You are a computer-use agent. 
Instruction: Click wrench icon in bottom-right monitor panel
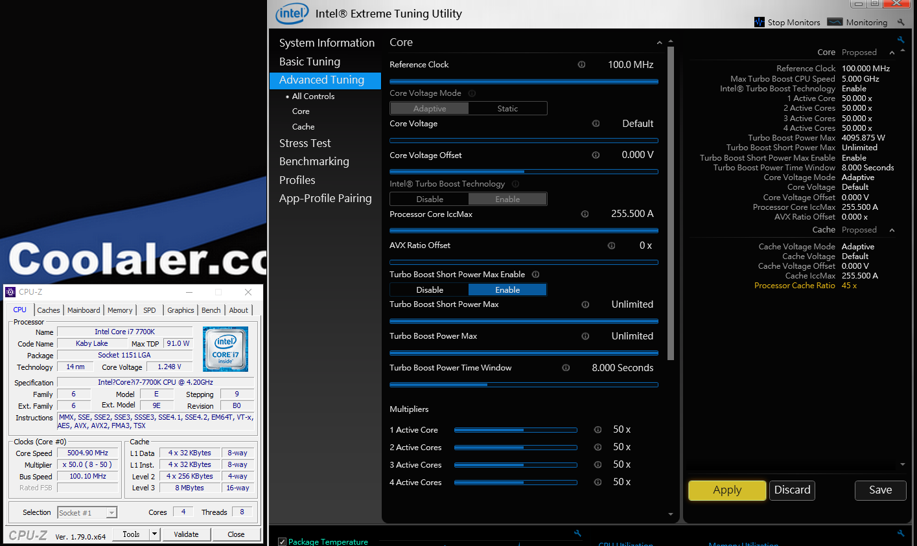tap(901, 533)
